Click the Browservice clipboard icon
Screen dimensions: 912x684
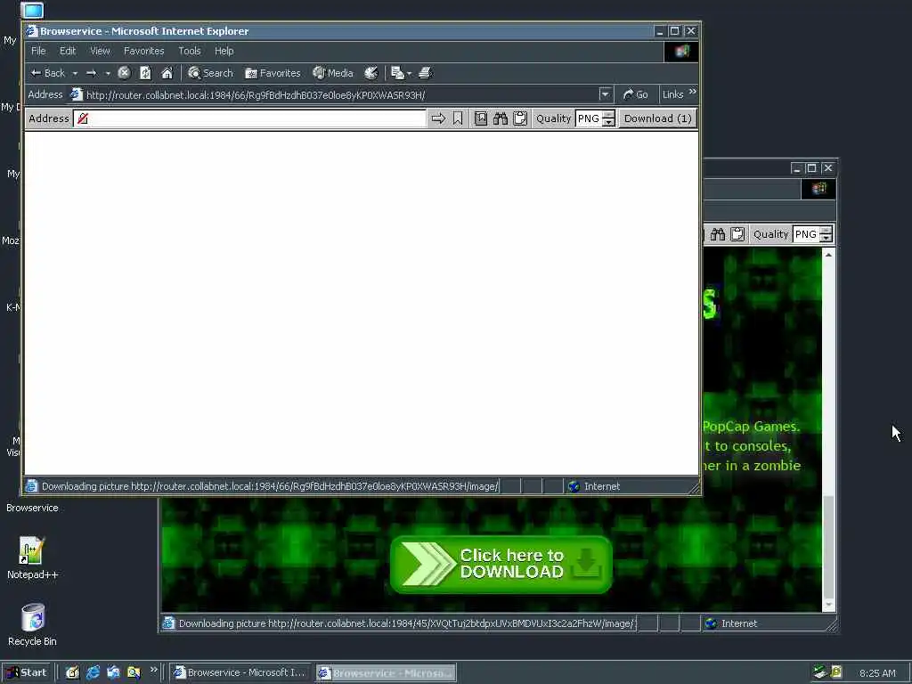click(520, 118)
